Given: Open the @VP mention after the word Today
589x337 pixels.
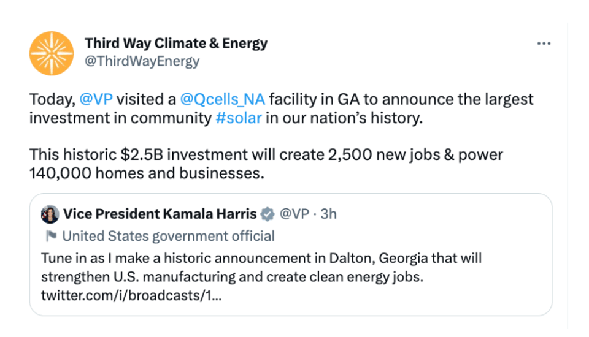Looking at the screenshot, I should click(x=96, y=99).
